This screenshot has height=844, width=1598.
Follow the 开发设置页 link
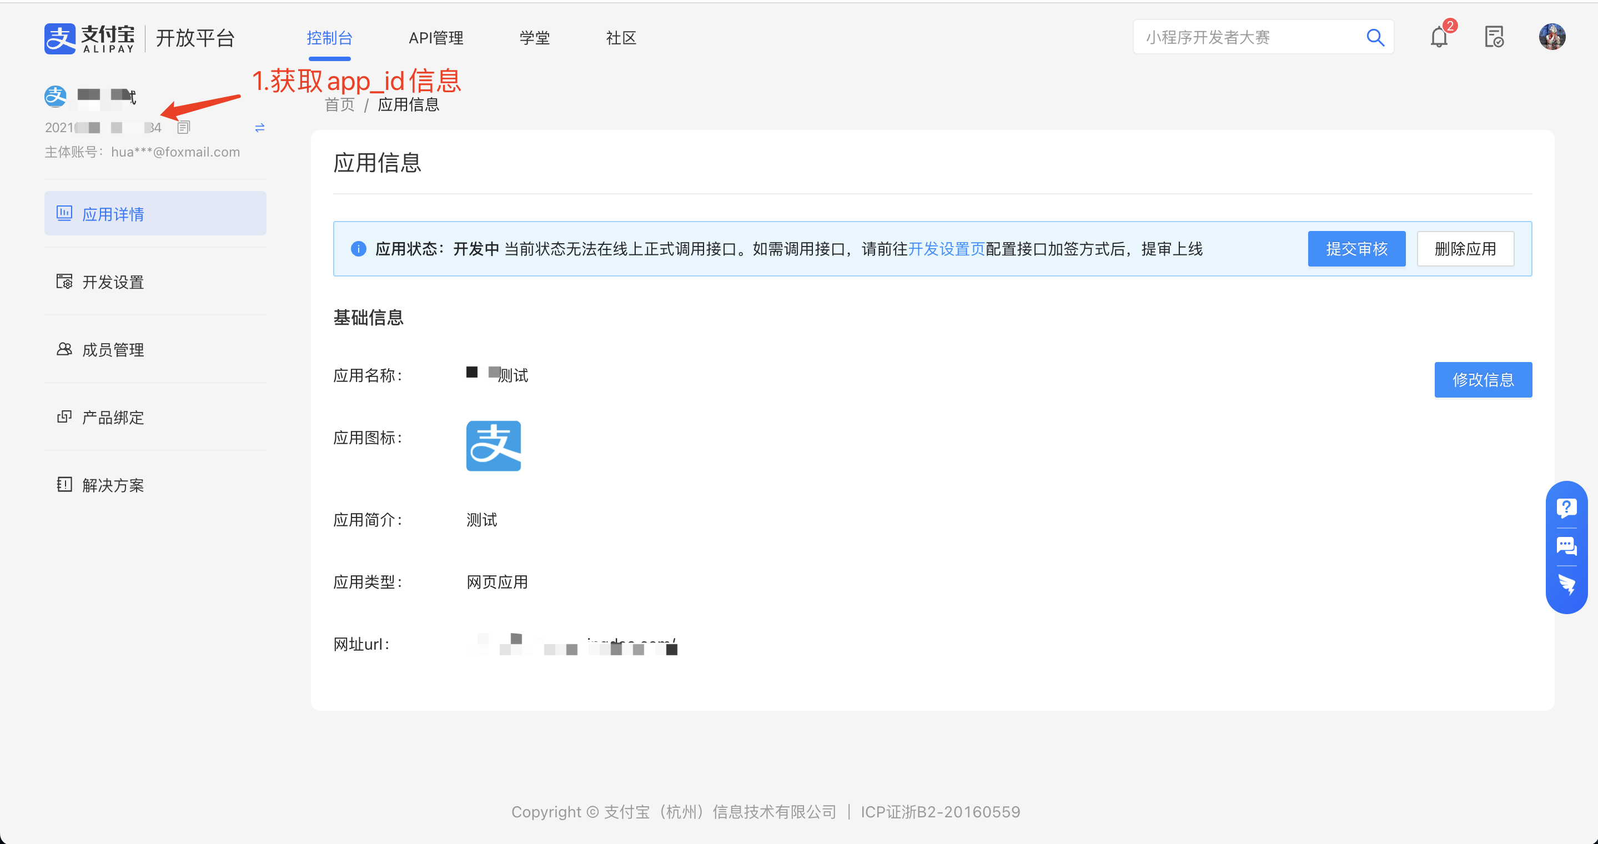tap(946, 249)
